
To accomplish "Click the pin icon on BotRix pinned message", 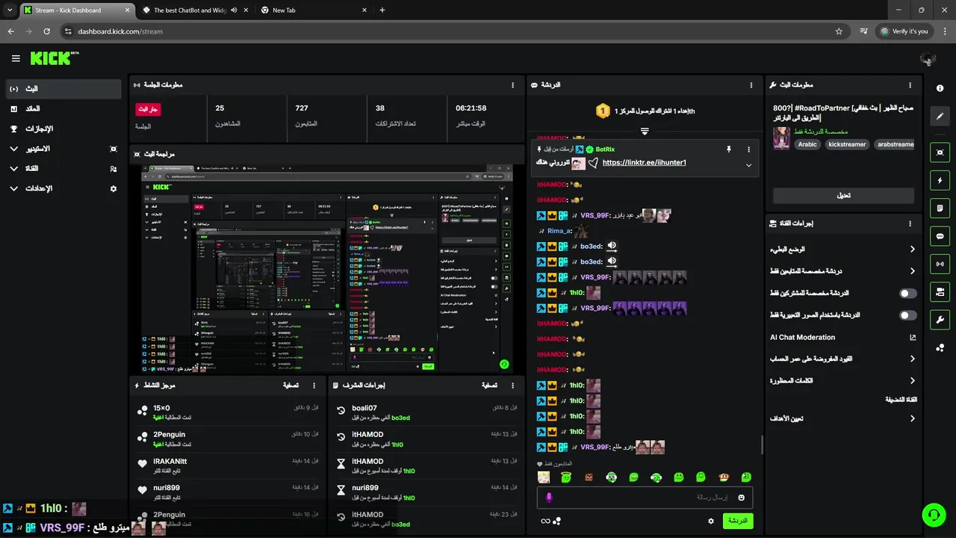I will [x=729, y=149].
